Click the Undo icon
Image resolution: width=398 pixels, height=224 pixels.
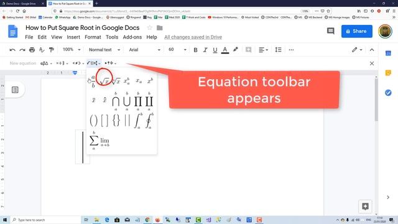(x=12, y=50)
